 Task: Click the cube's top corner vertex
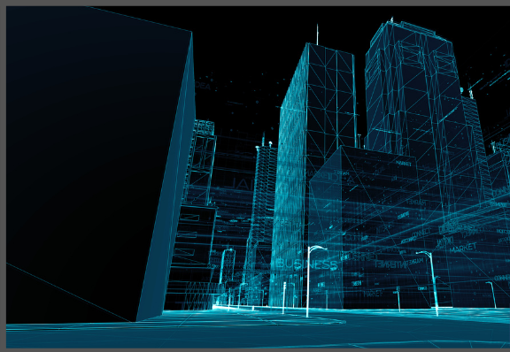pyautogui.click(x=191, y=32)
